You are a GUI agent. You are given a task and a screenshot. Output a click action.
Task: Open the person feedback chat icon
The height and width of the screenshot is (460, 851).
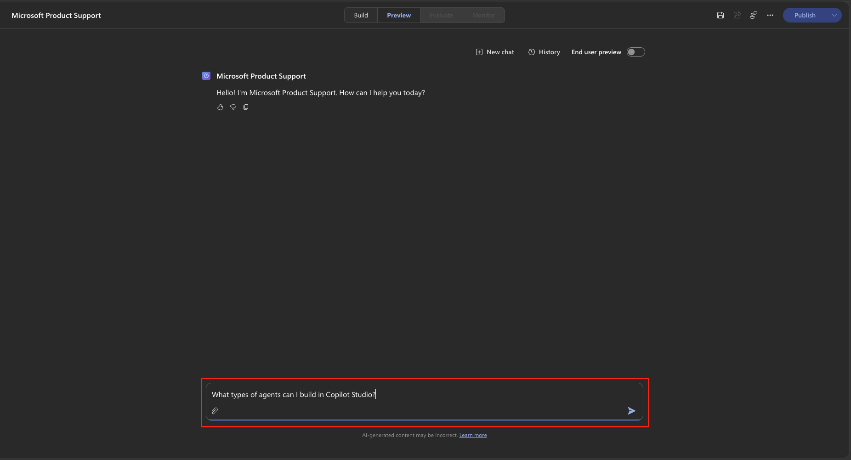click(x=754, y=15)
